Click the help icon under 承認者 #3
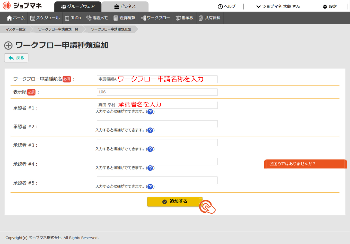 (150, 149)
